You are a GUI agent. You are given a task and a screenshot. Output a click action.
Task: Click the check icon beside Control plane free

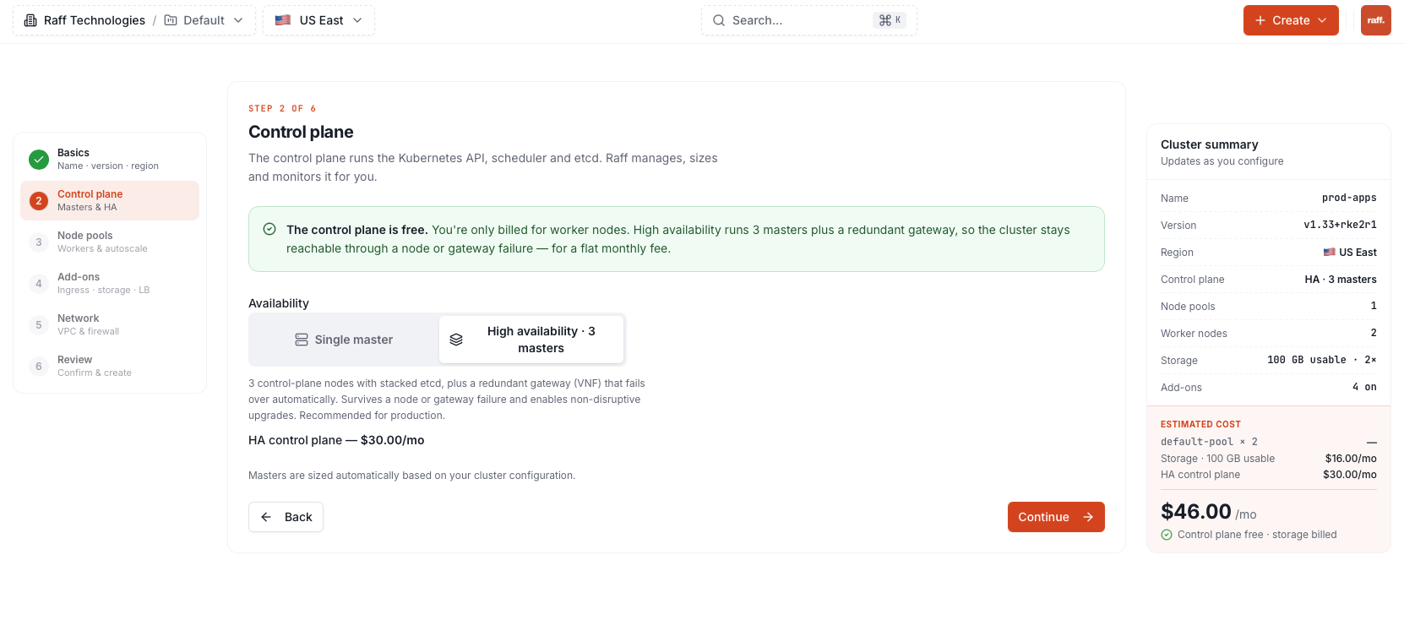1167,535
